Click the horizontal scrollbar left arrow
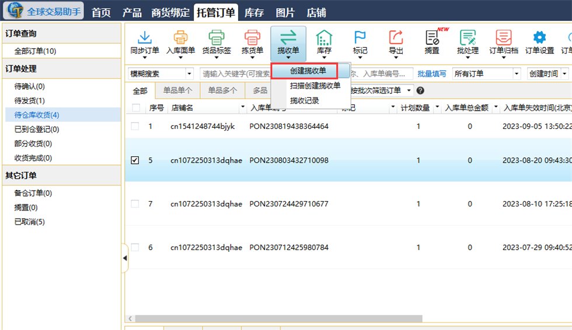 coord(130,319)
